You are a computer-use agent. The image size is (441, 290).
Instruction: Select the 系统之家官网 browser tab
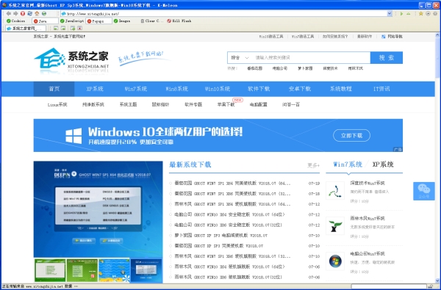(x=25, y=29)
